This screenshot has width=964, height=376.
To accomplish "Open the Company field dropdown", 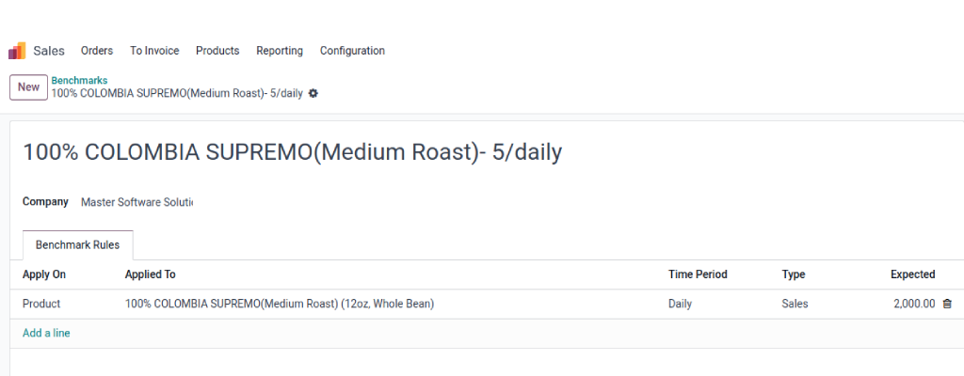I will 137,201.
